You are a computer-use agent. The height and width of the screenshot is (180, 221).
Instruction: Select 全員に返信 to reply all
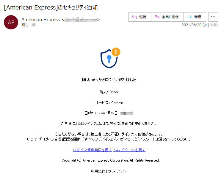tap(167, 17)
